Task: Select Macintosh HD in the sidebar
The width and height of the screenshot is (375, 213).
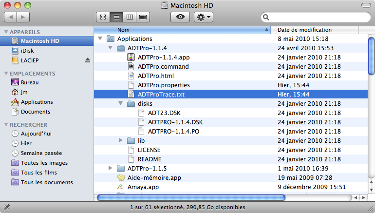Action: pos(47,41)
